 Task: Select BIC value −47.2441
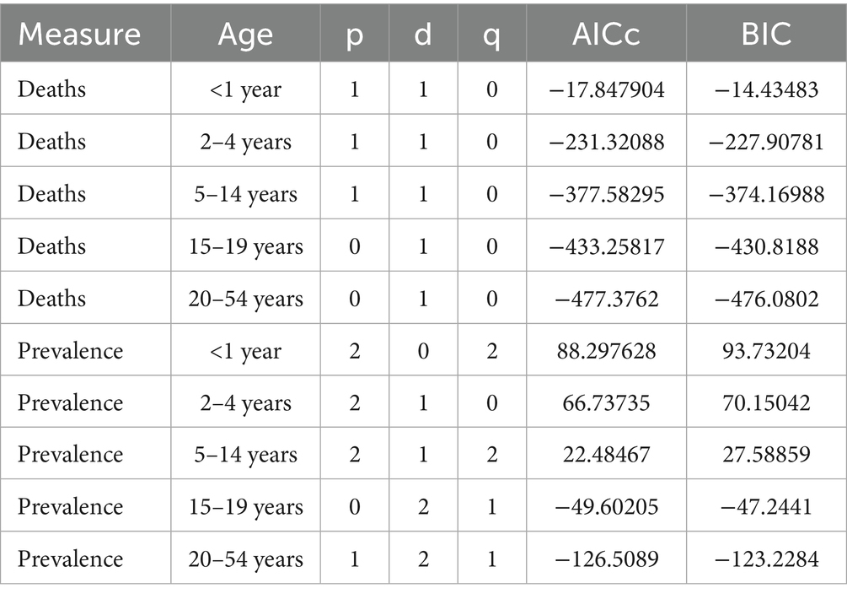pyautogui.click(x=766, y=507)
